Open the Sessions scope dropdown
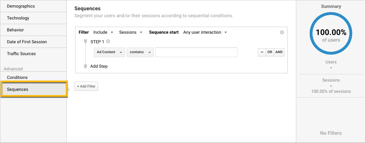The image size is (365, 143). click(131, 32)
